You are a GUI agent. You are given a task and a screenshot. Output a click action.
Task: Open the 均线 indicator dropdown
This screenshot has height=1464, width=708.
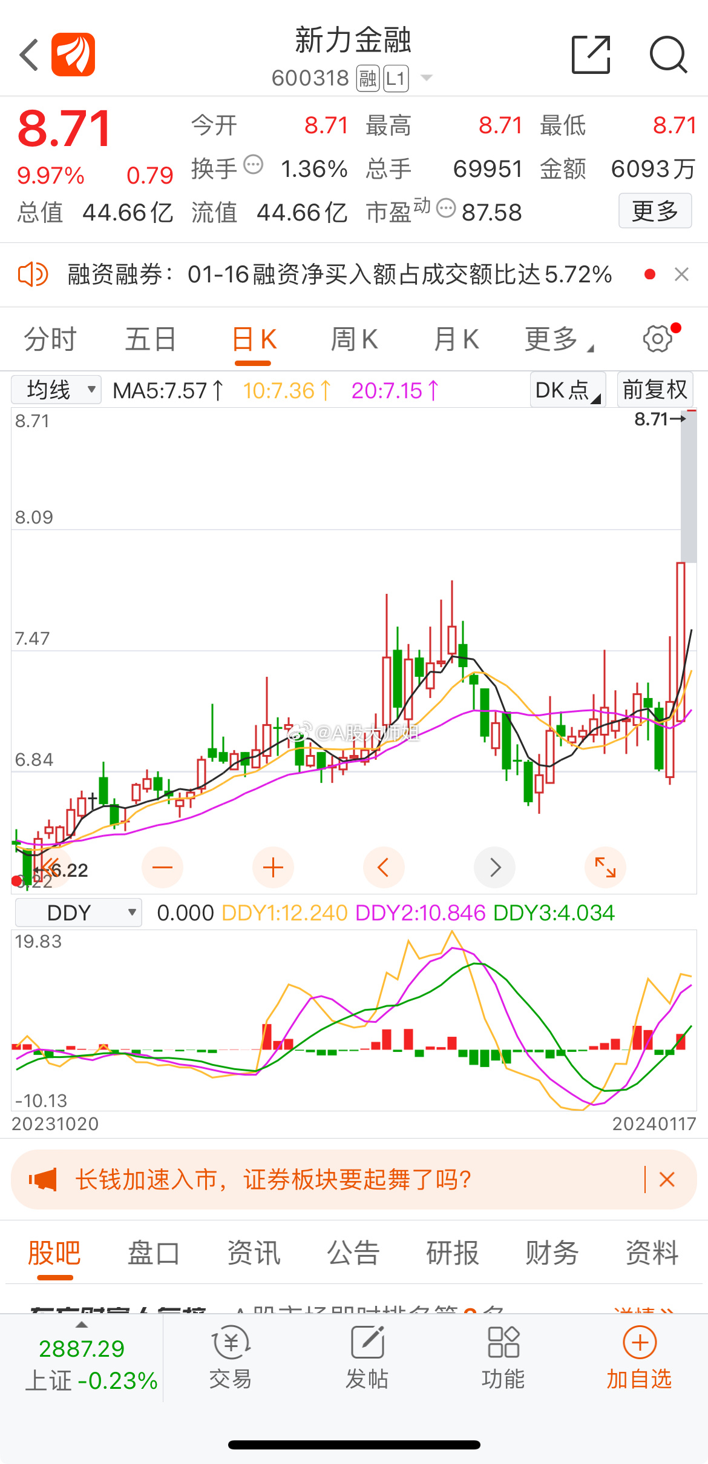56,390
